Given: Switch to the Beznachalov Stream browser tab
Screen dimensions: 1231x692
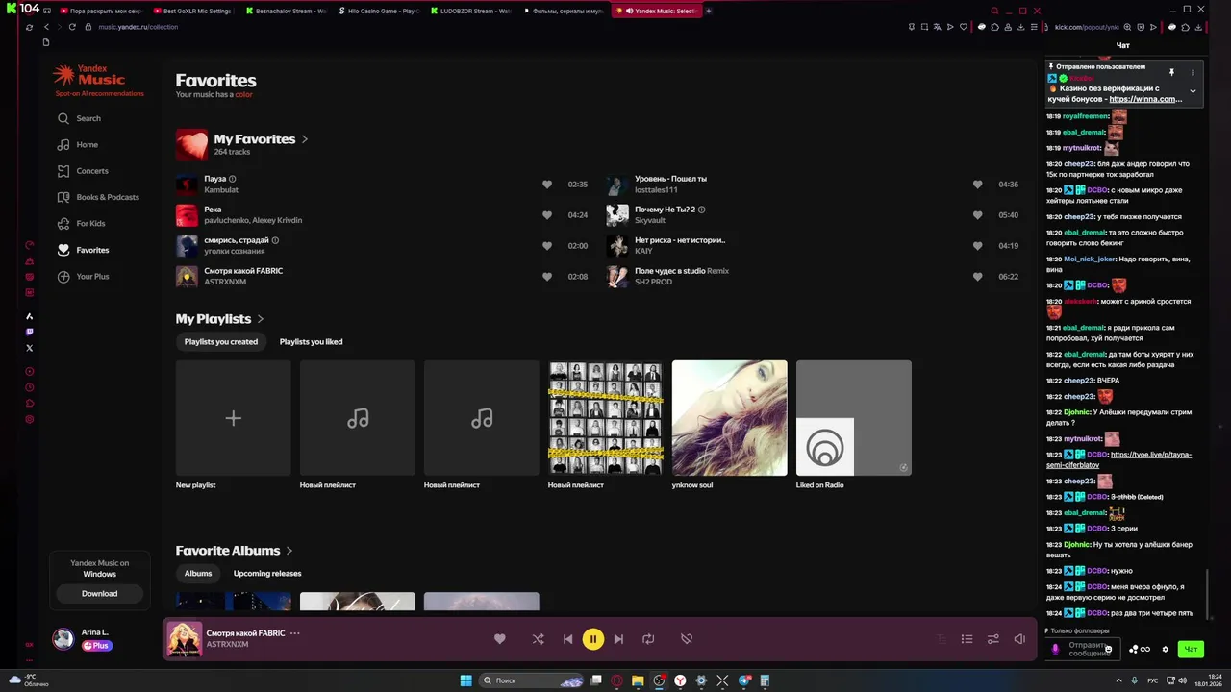Looking at the screenshot, I should [286, 12].
